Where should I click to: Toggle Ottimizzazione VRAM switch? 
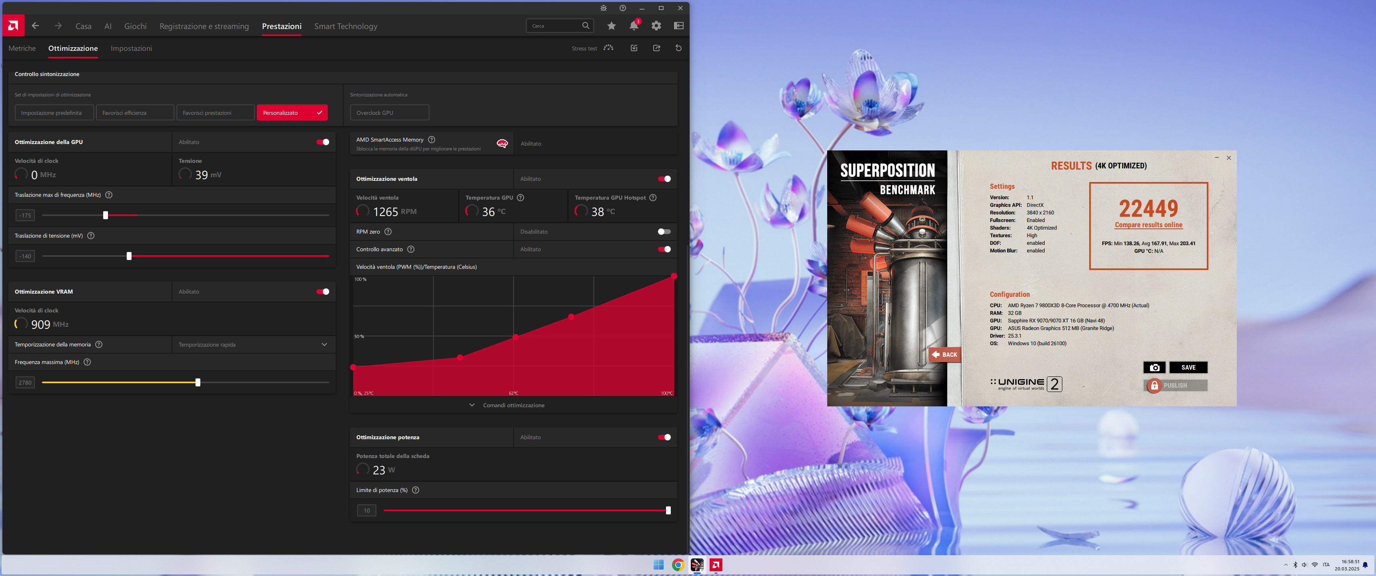[323, 292]
